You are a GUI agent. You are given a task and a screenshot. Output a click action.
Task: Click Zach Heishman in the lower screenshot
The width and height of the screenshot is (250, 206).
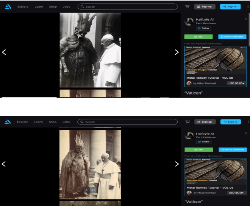206,137
